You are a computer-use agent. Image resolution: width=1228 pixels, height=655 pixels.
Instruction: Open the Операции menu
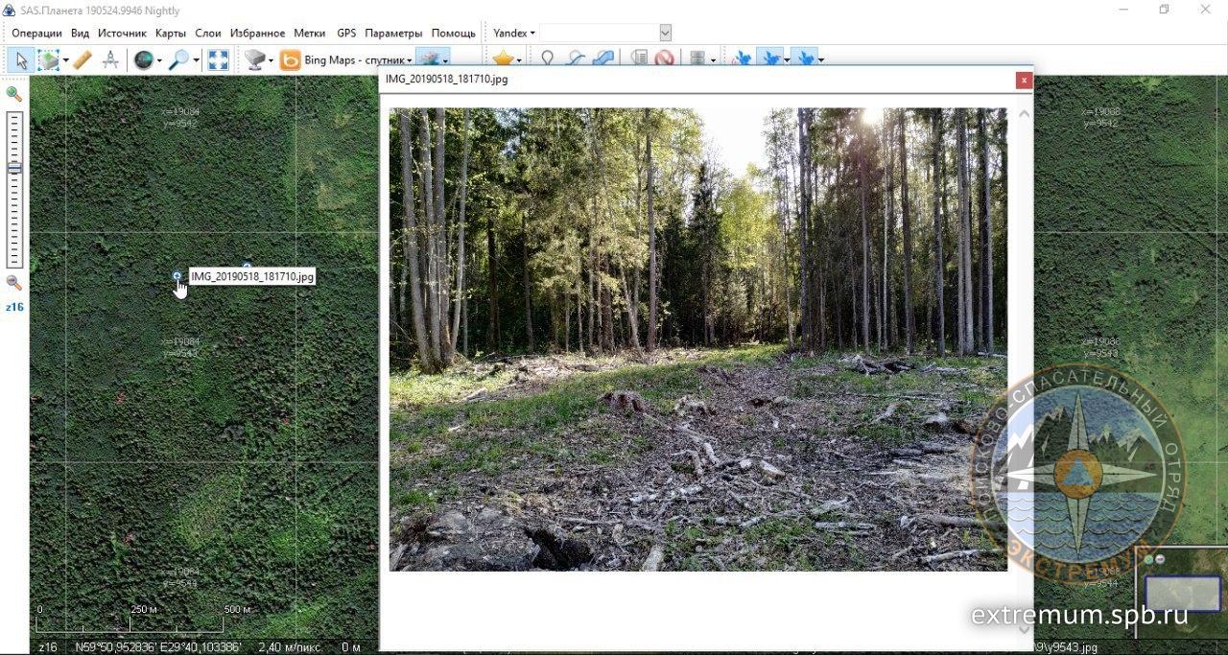pyautogui.click(x=36, y=33)
